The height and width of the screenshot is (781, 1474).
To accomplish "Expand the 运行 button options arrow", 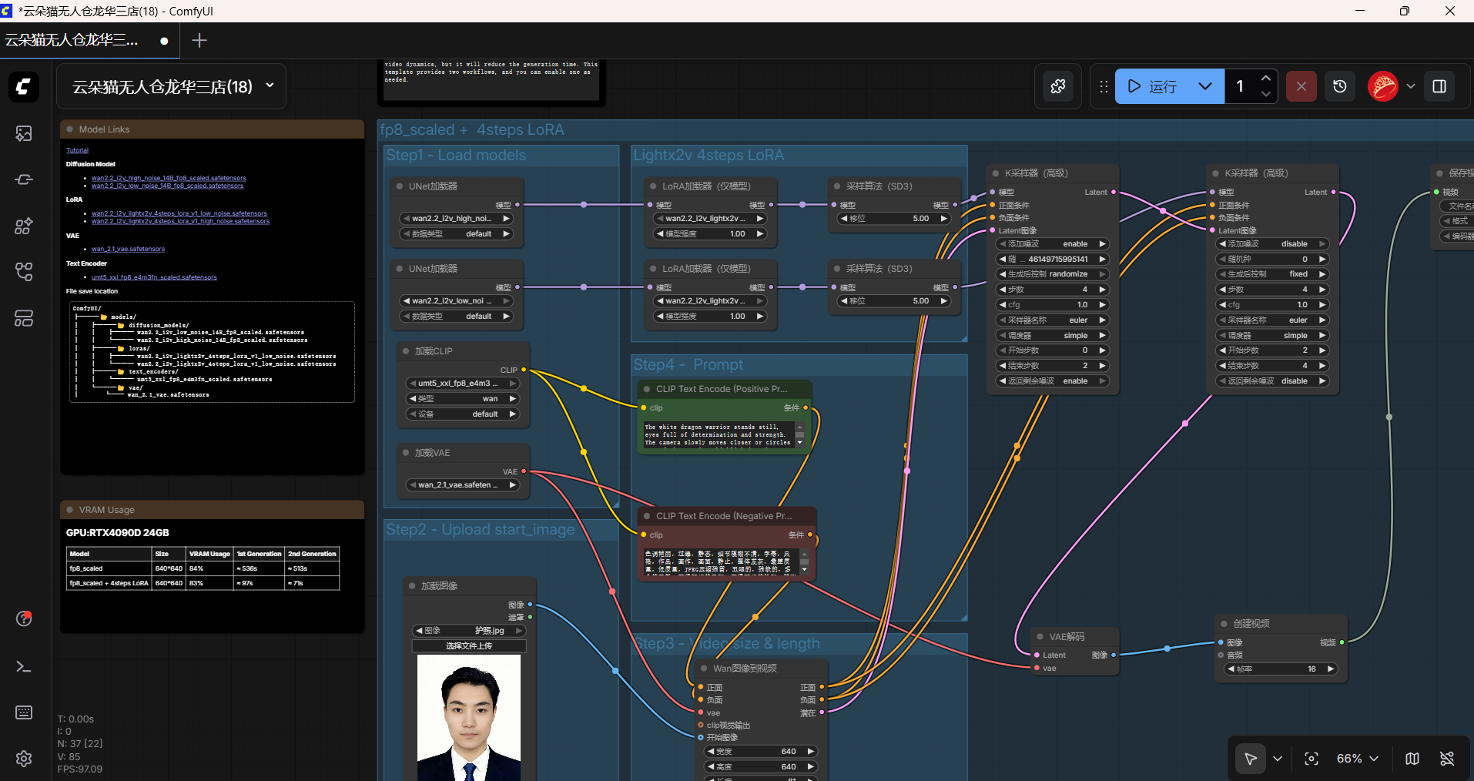I will coord(1205,86).
